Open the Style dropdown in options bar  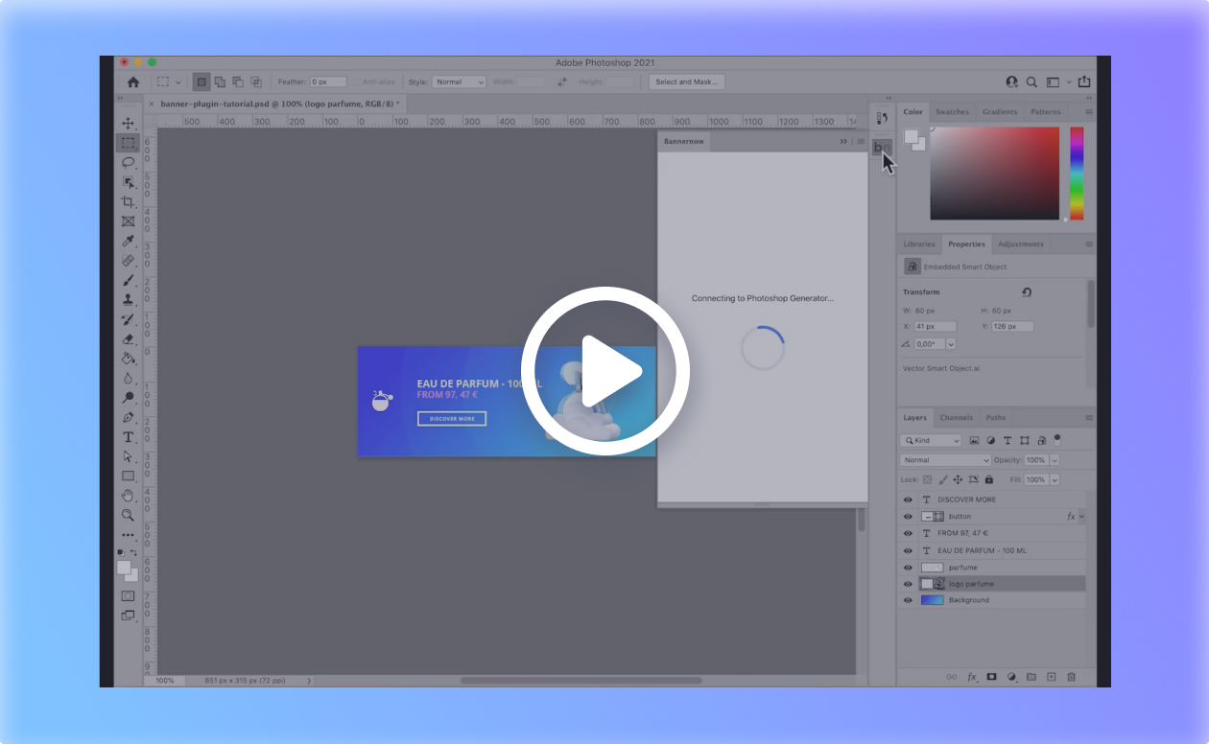click(x=459, y=82)
